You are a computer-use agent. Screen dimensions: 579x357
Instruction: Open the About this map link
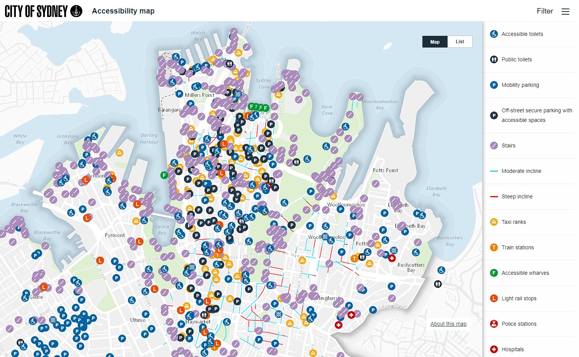point(448,324)
